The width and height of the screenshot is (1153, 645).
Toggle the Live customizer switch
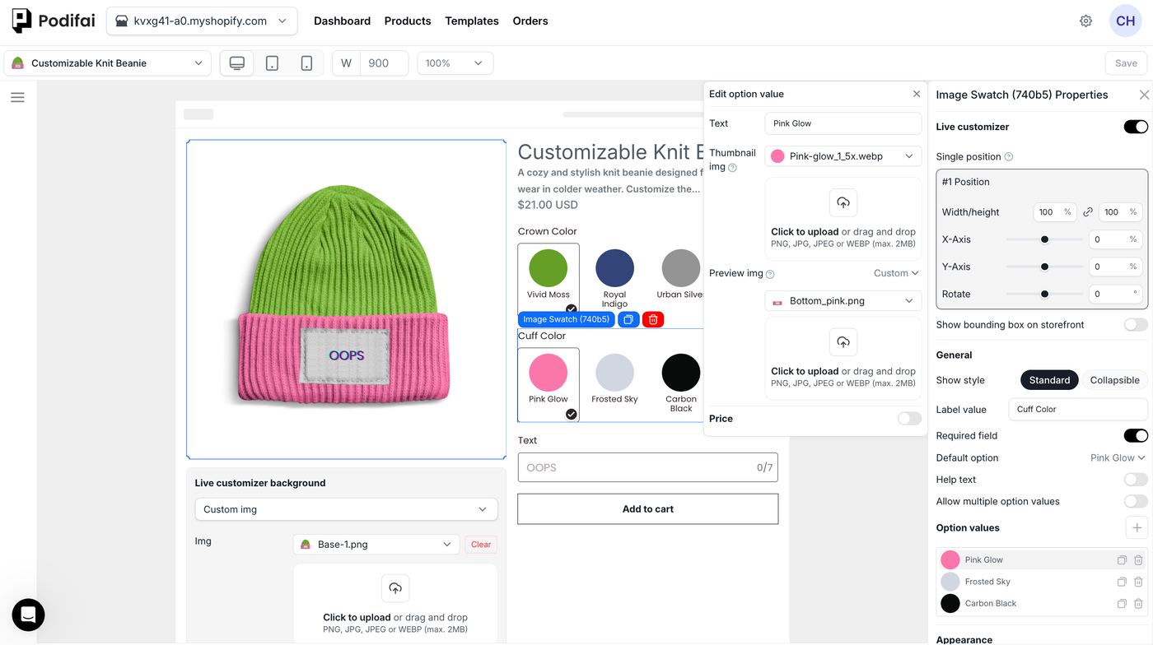coord(1136,127)
